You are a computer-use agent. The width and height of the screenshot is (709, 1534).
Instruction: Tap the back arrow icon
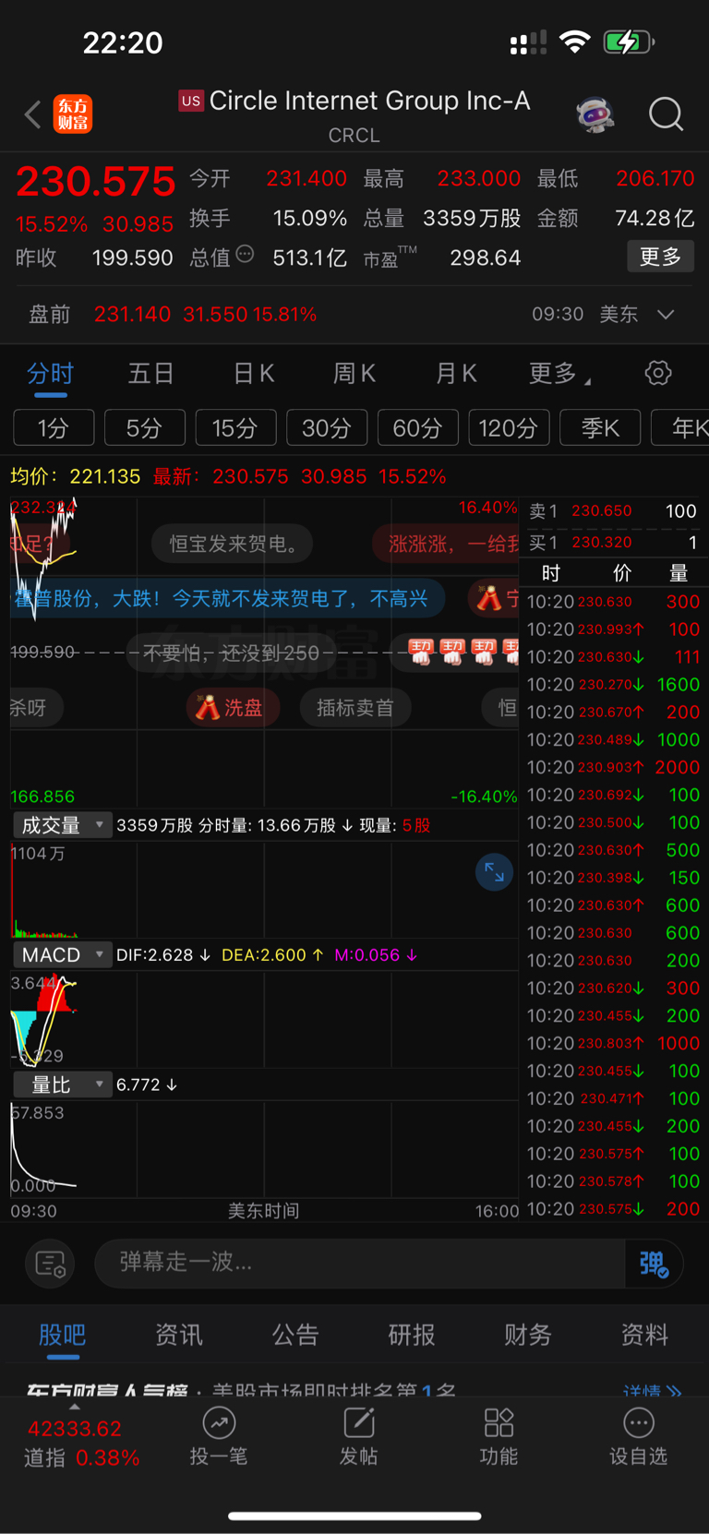point(32,114)
